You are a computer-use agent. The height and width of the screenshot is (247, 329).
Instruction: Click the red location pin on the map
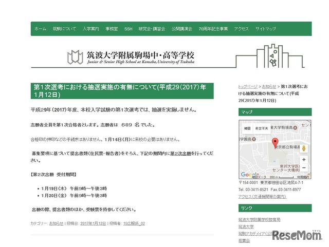(275, 143)
